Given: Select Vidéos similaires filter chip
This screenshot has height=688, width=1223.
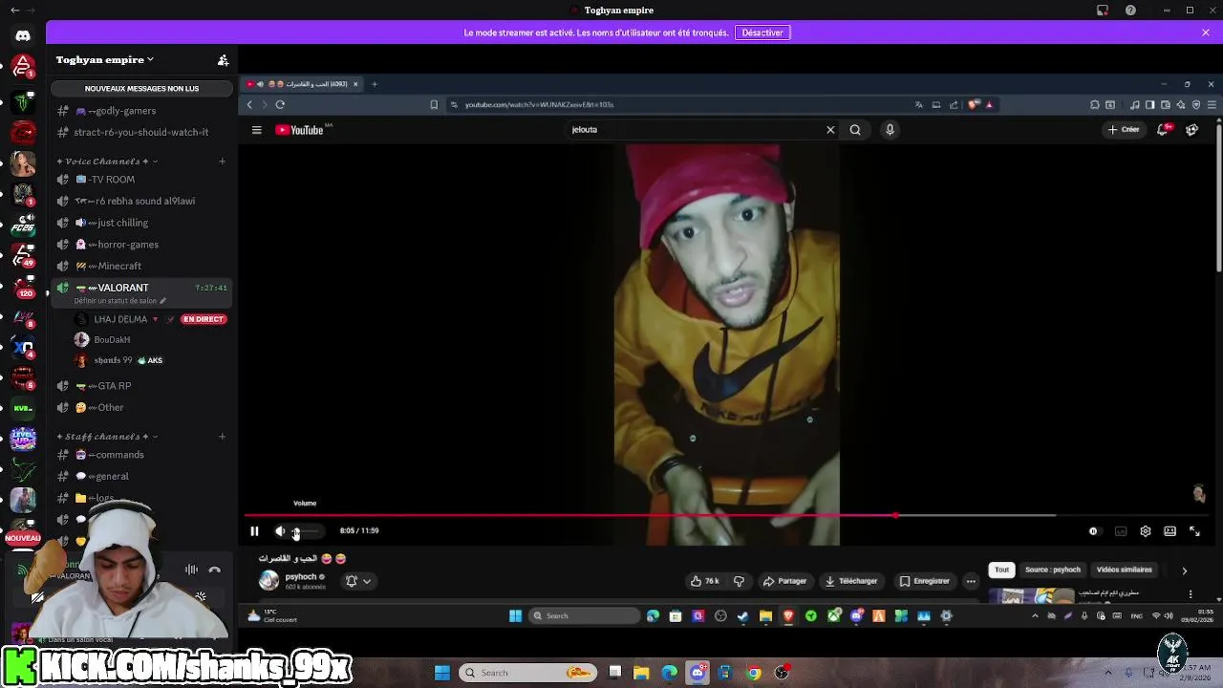Looking at the screenshot, I should click(x=1124, y=570).
